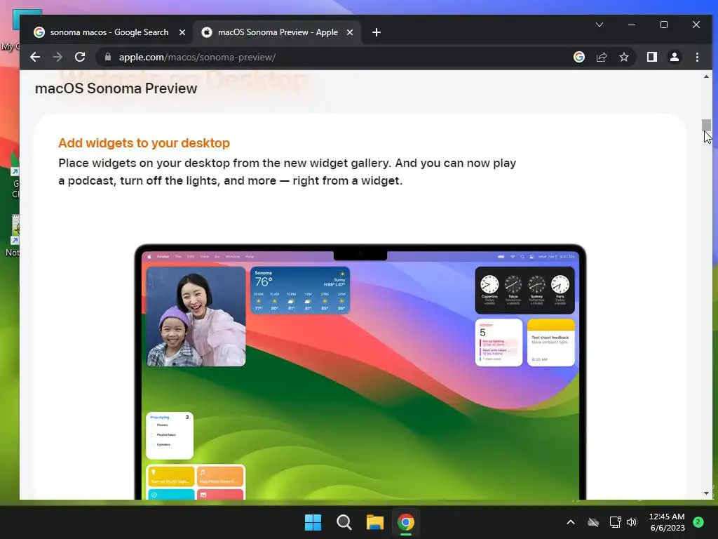
Task: Click OneDrive cloud tray icon
Action: pyautogui.click(x=593, y=522)
